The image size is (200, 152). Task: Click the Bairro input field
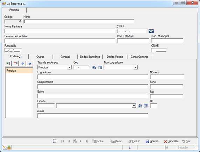click(x=92, y=96)
